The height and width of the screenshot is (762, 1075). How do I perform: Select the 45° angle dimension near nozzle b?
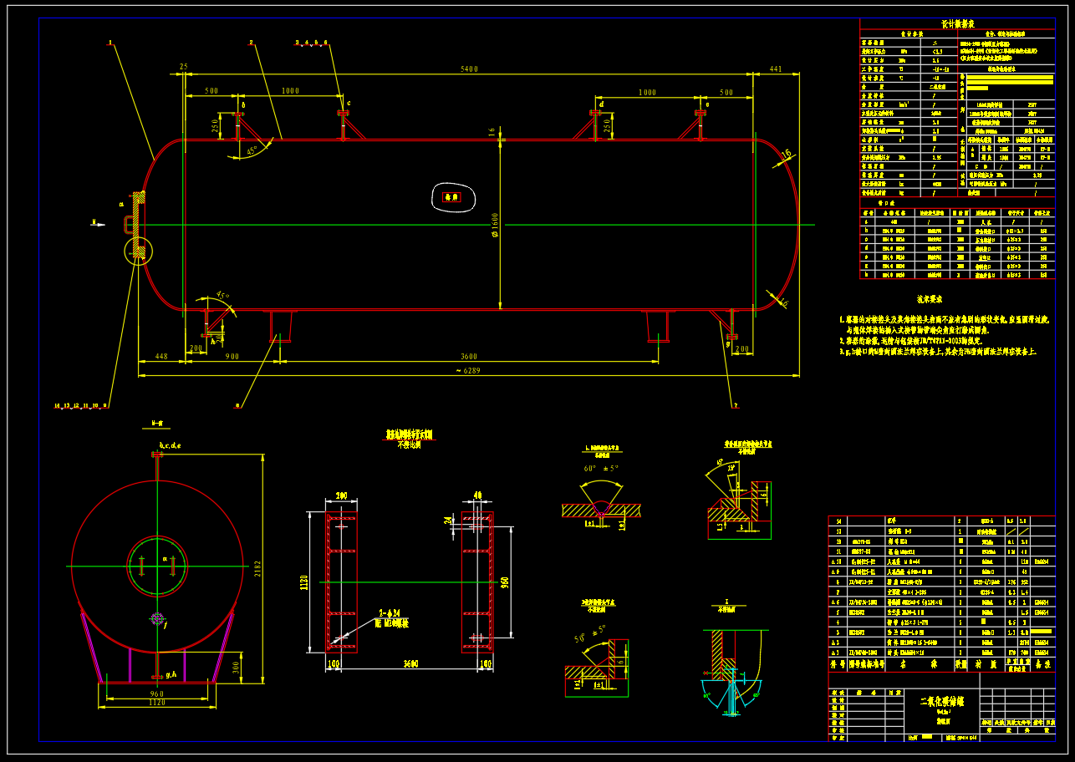click(252, 151)
